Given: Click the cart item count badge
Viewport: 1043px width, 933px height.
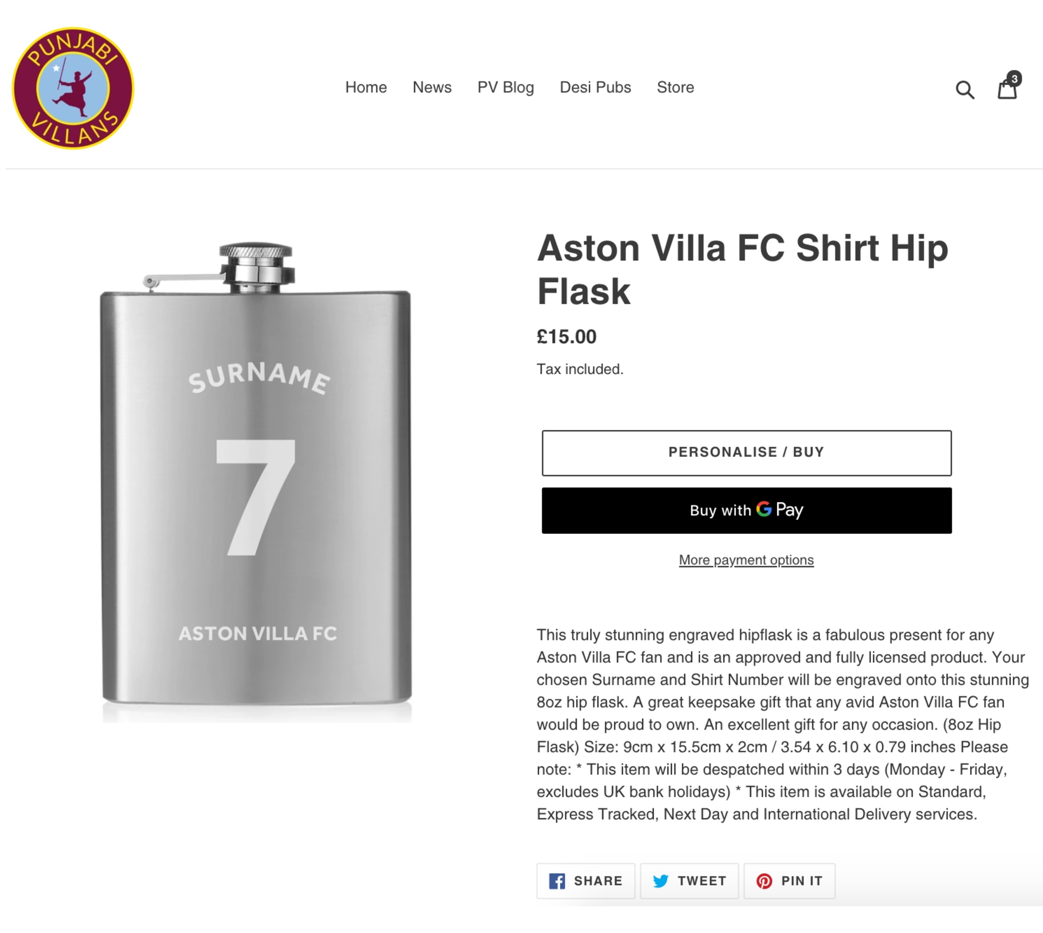Looking at the screenshot, I should tap(1014, 78).
